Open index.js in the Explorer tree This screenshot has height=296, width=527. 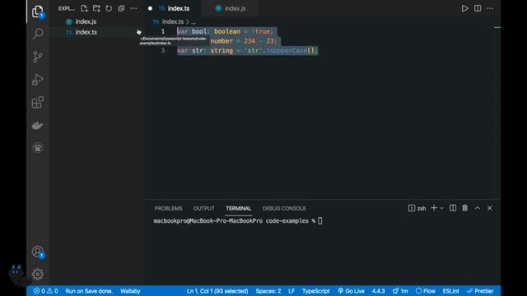pyautogui.click(x=86, y=21)
